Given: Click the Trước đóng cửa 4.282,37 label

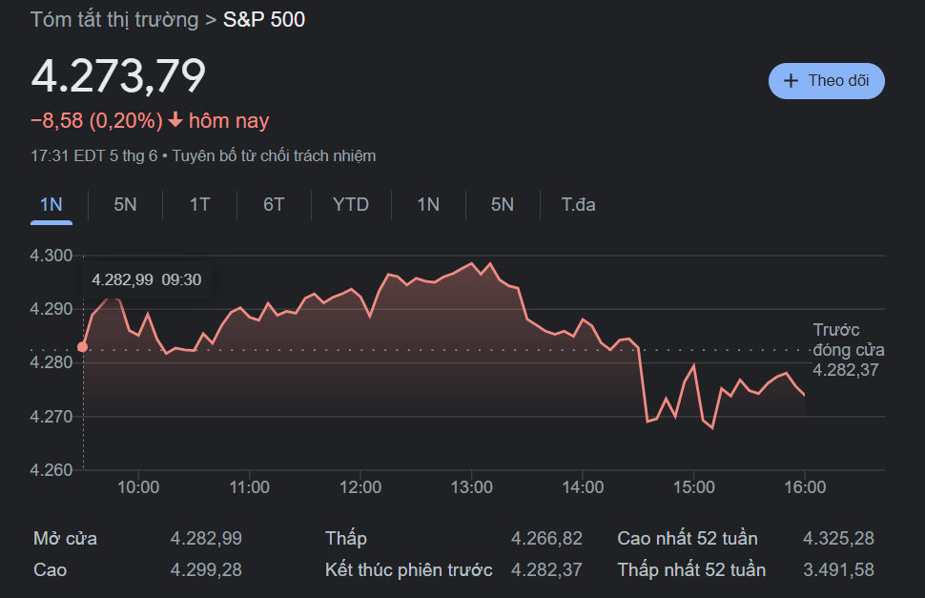Looking at the screenshot, I should click(845, 350).
